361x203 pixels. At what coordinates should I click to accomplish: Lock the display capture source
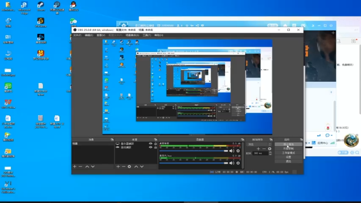tap(156, 144)
